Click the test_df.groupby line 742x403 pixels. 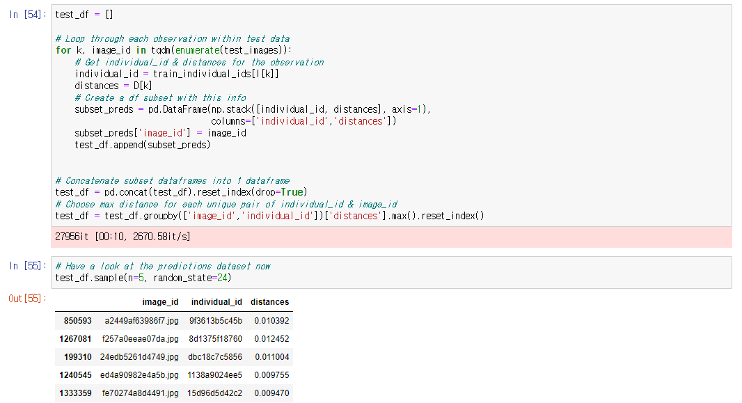click(x=270, y=216)
